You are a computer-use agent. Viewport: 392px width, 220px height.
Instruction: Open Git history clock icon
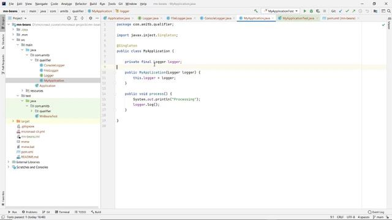pos(360,11)
